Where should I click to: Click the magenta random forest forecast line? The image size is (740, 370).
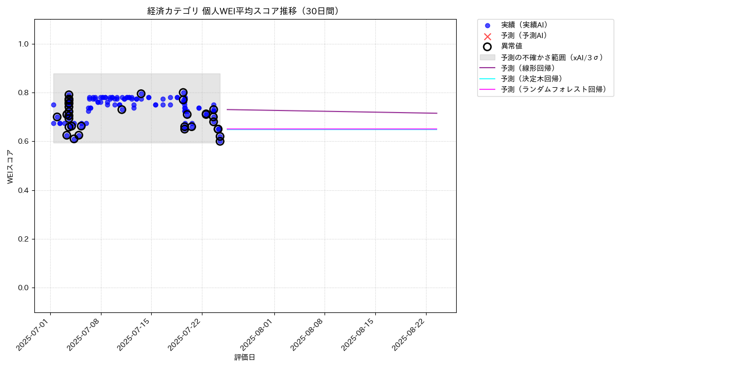coord(332,129)
